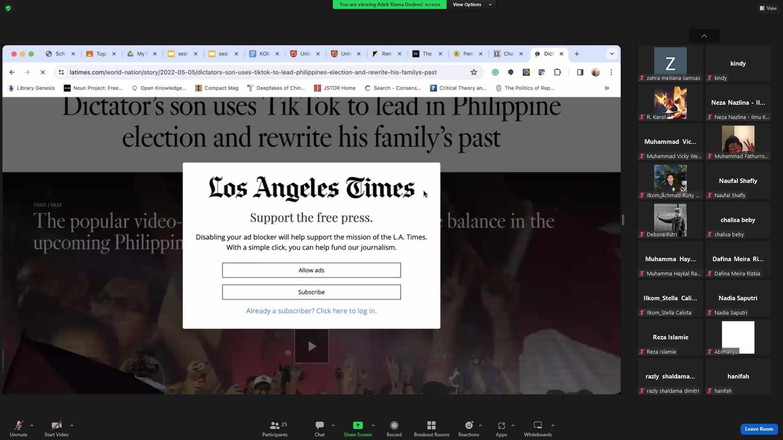Screen dimensions: 783x440
Task: Expand chat options arrow beside Chat
Action: click(333, 425)
